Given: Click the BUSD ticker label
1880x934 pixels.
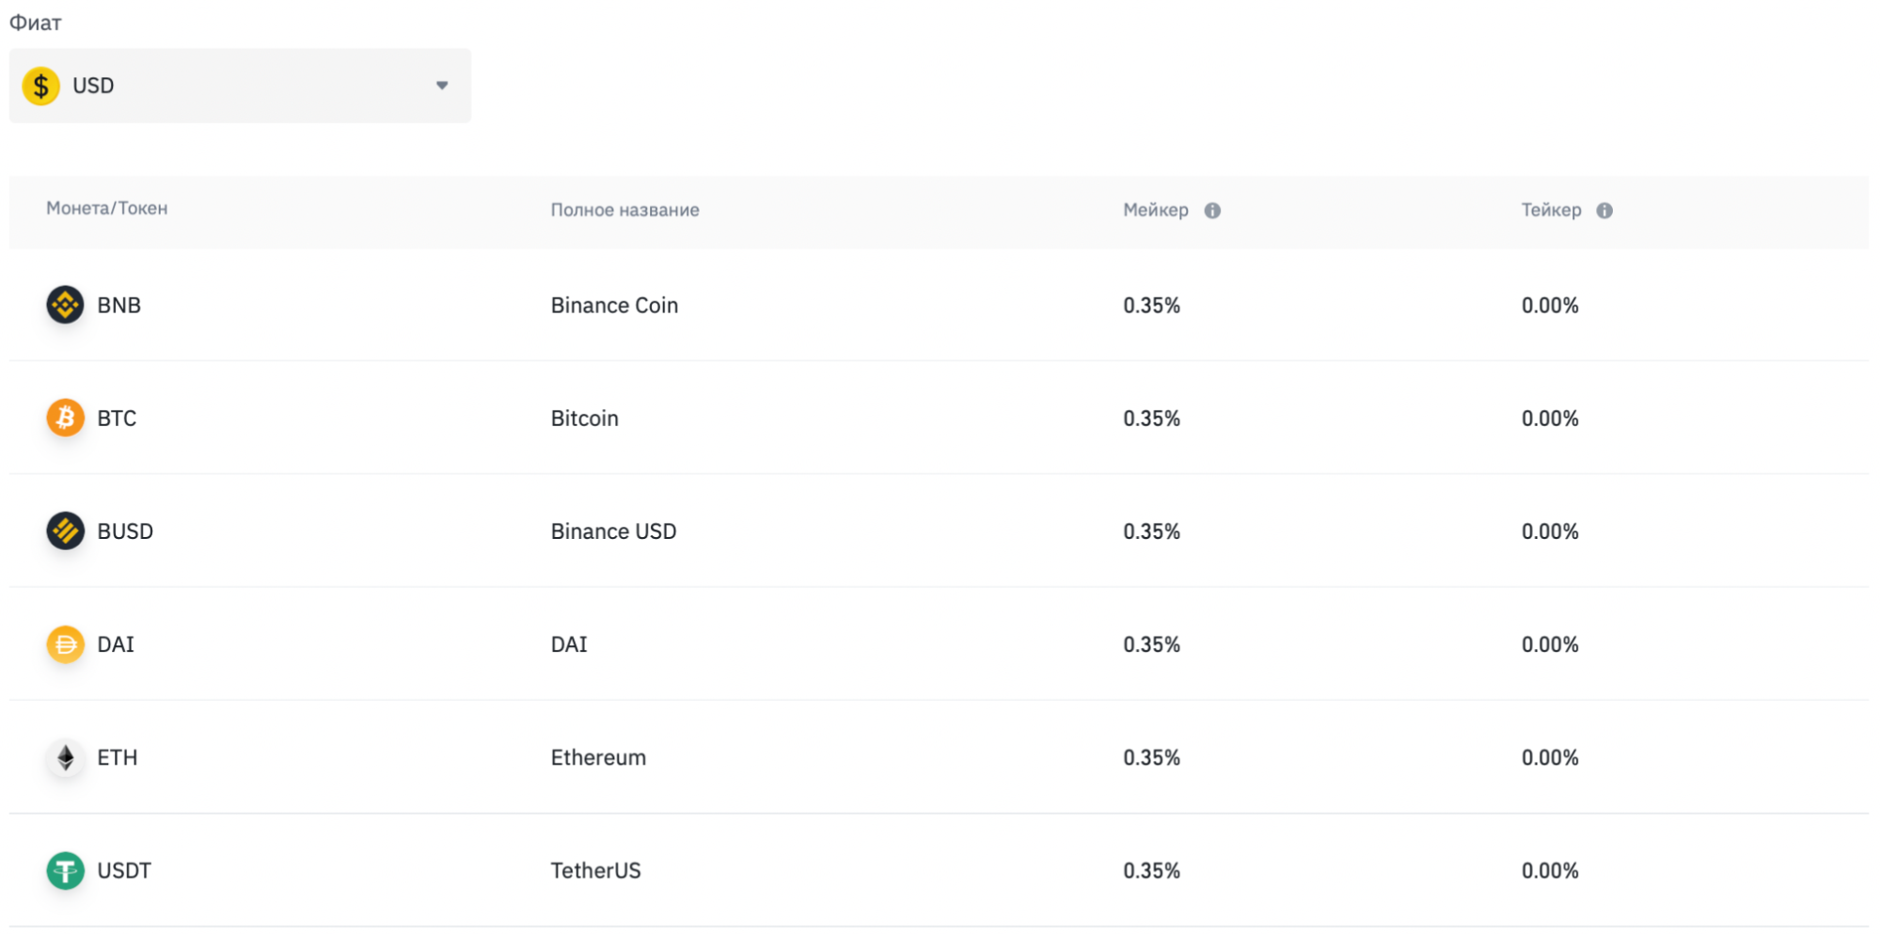Looking at the screenshot, I should pyautogui.click(x=125, y=531).
